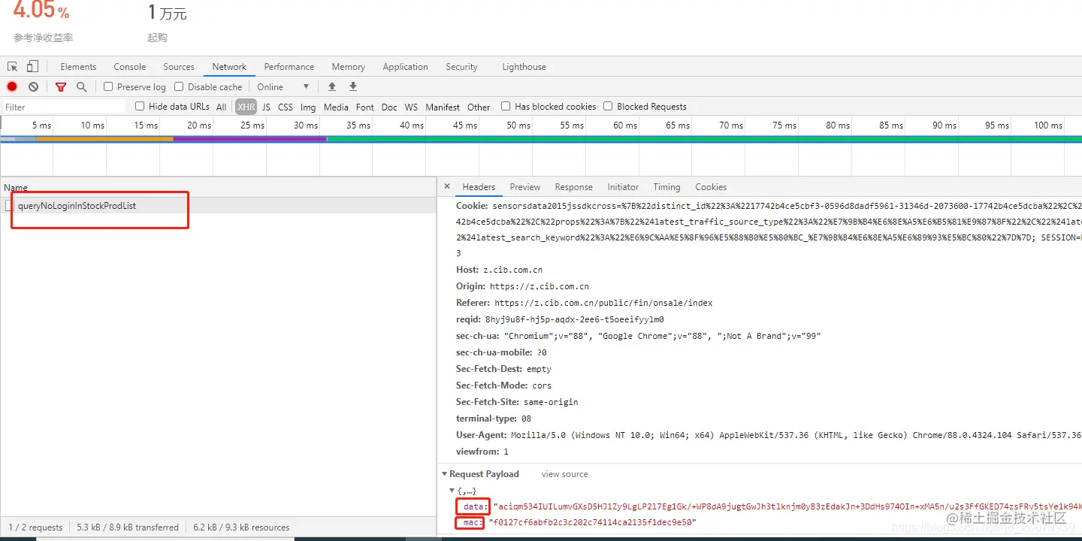Click the User-Agent header value
This screenshot has height=541, width=1082.
click(796, 435)
